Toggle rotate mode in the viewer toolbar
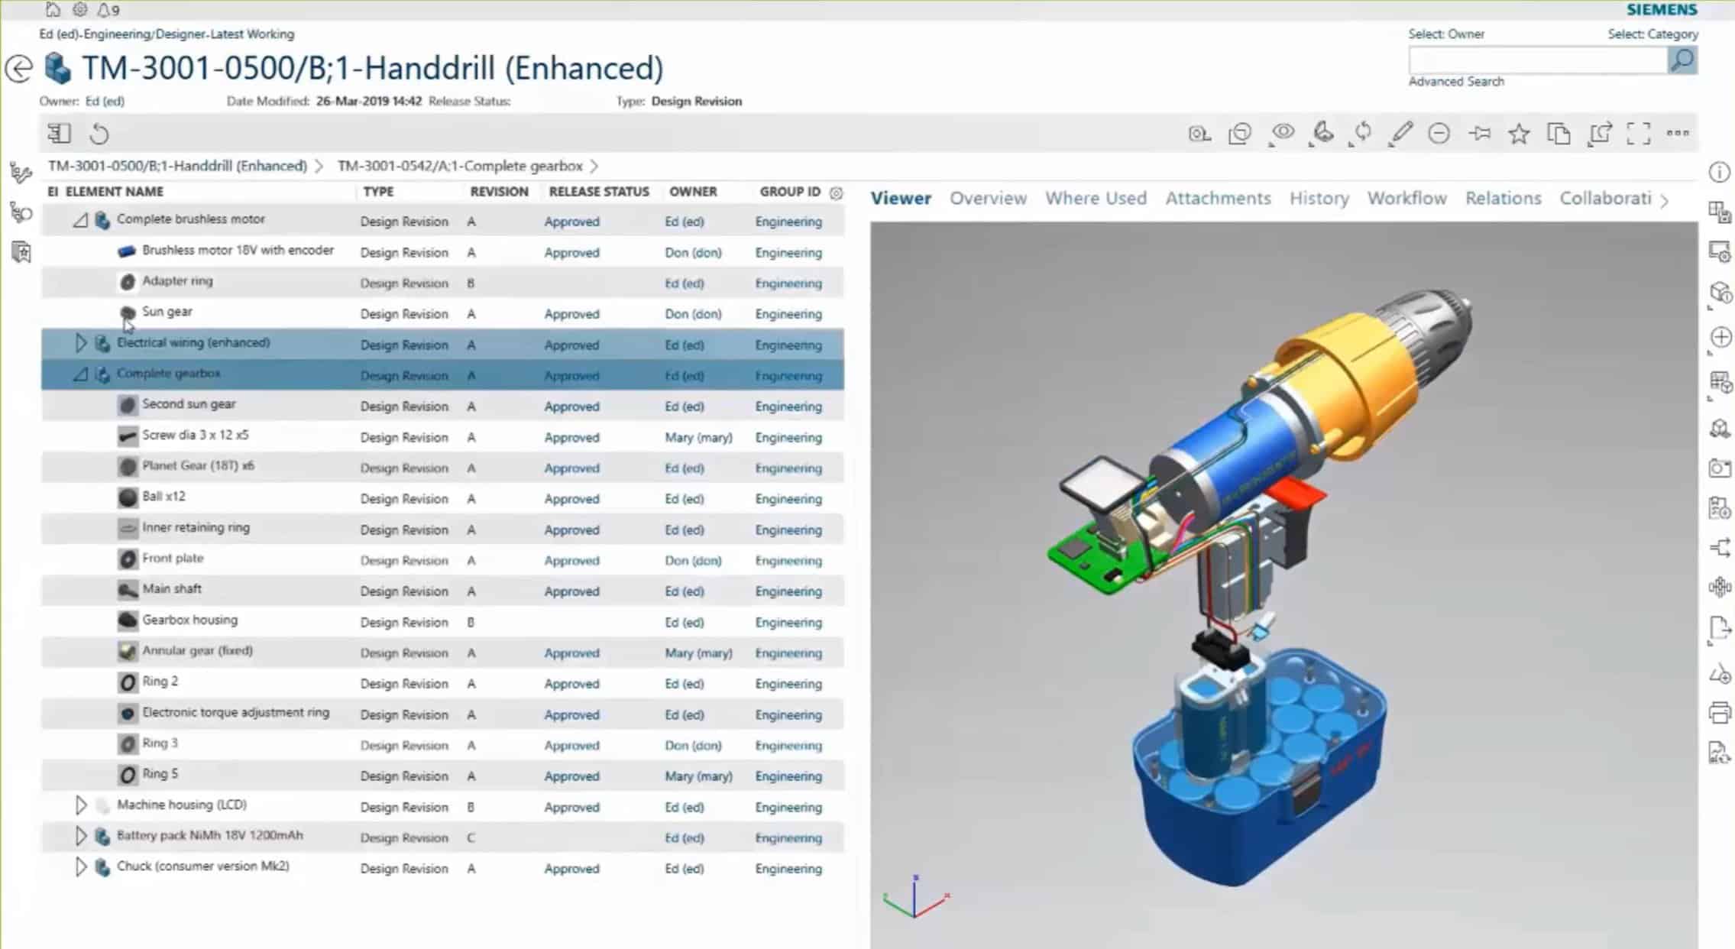The image size is (1735, 949). (1364, 133)
